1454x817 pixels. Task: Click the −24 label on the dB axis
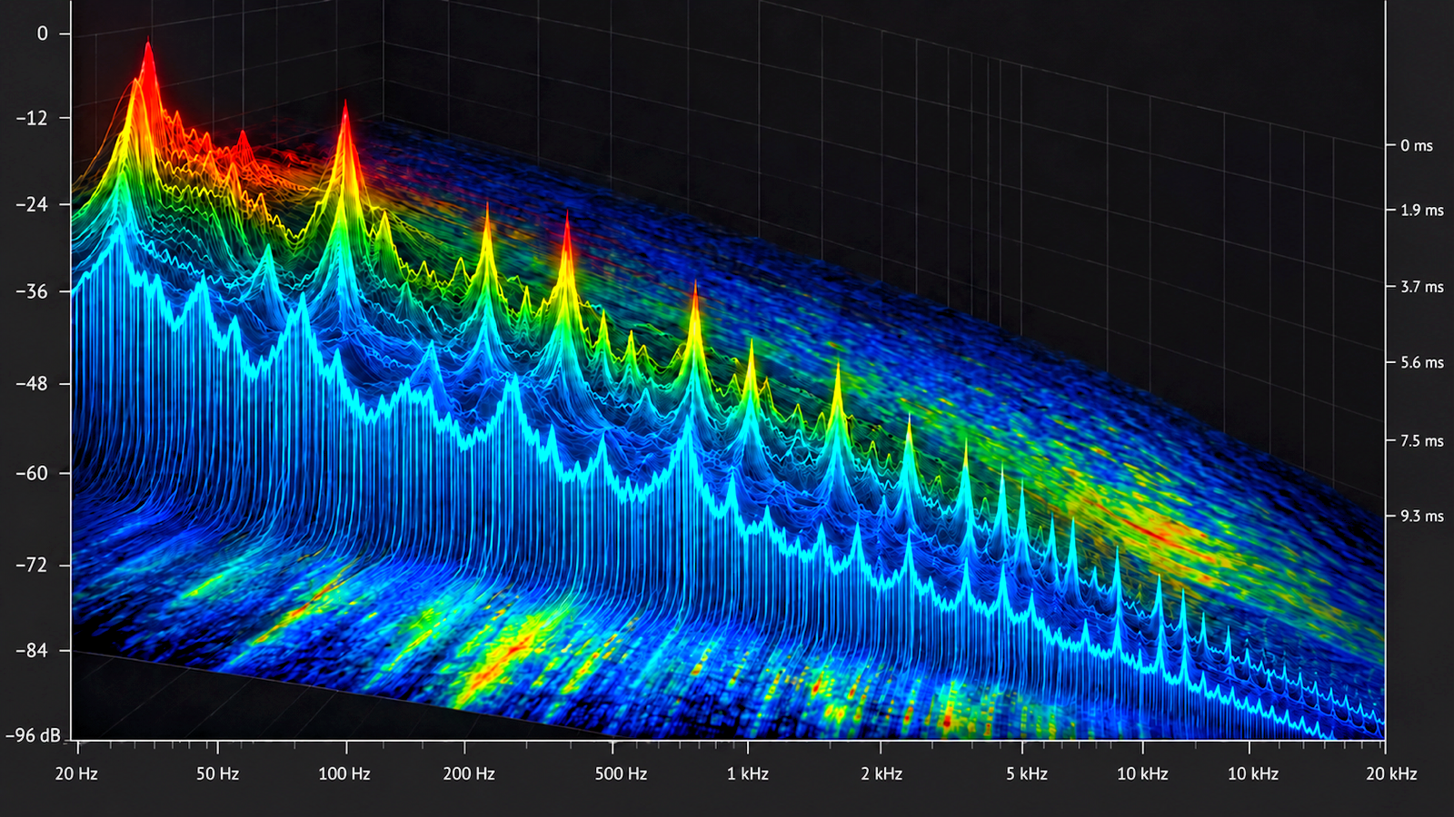31,204
